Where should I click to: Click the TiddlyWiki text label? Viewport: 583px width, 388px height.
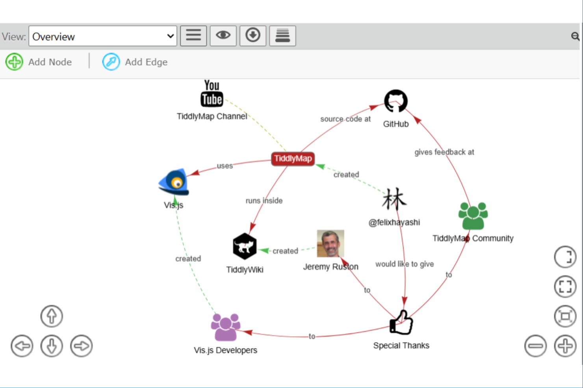[245, 270]
